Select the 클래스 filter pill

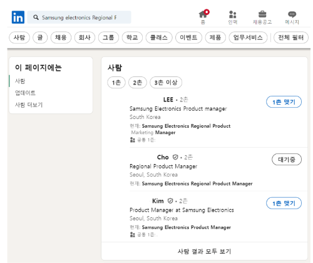tap(159, 38)
